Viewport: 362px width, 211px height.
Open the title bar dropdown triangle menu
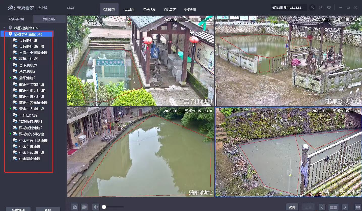[x=329, y=8]
